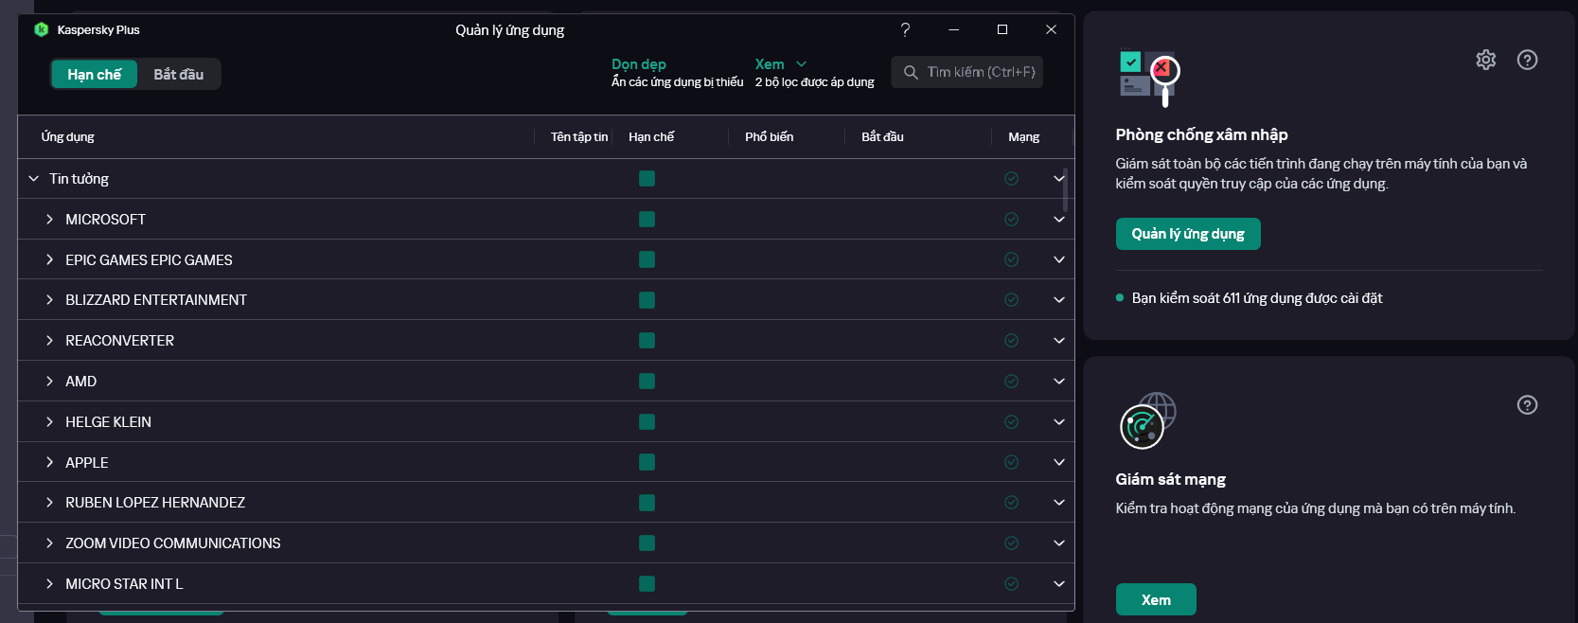Click the Quản lý ứng dụng button
Screen dimensions: 1578x623
1188,234
